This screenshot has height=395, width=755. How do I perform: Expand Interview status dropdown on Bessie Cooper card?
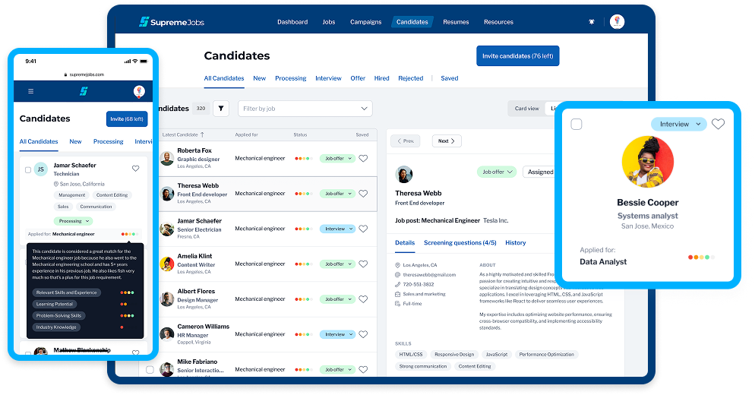678,124
